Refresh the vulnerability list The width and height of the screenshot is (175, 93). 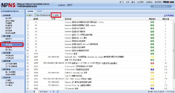(x=57, y=92)
